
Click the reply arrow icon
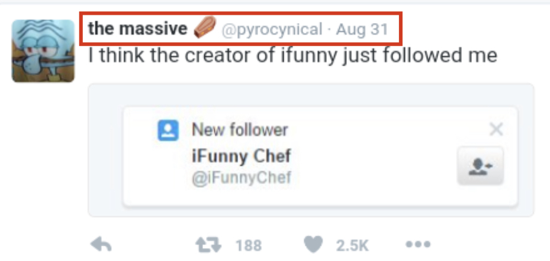(x=101, y=244)
